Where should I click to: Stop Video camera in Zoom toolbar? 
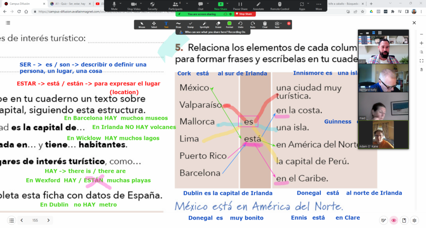134,5
